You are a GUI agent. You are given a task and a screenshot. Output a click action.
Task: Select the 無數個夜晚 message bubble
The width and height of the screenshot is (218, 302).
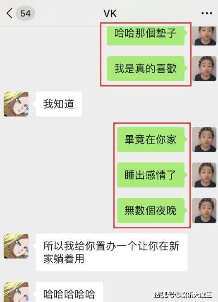(x=151, y=211)
